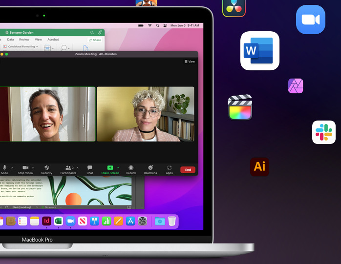Open System Preferences from the Dock
This screenshot has height=264, width=341.
pos(143,221)
